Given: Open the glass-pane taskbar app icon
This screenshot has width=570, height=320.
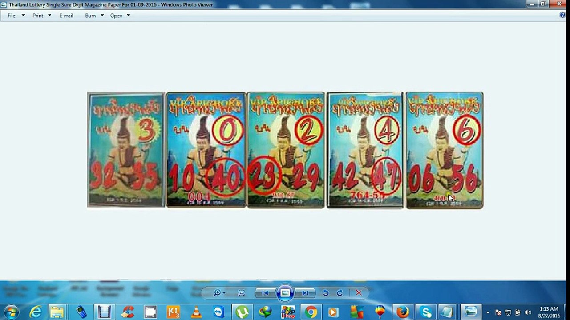Looking at the screenshot, I should (447, 312).
